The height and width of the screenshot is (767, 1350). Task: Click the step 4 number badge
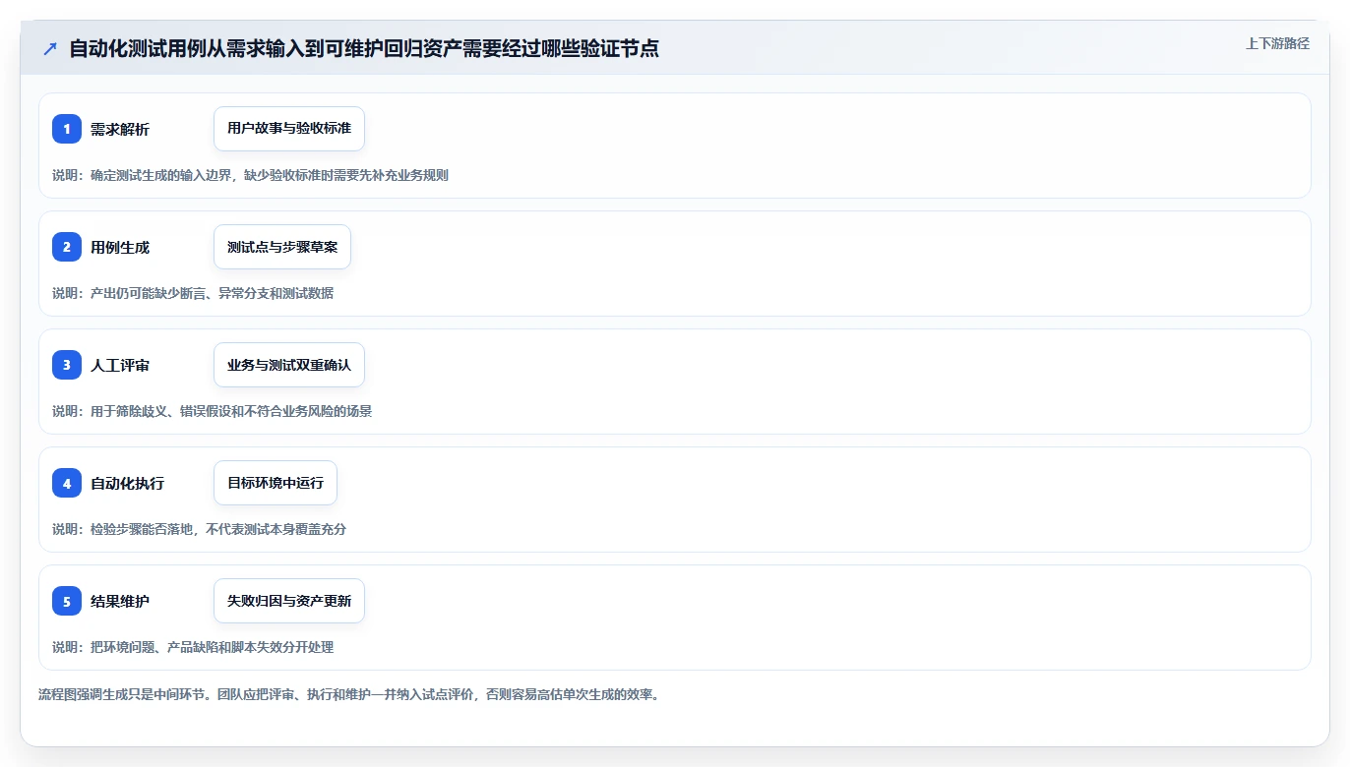click(67, 483)
